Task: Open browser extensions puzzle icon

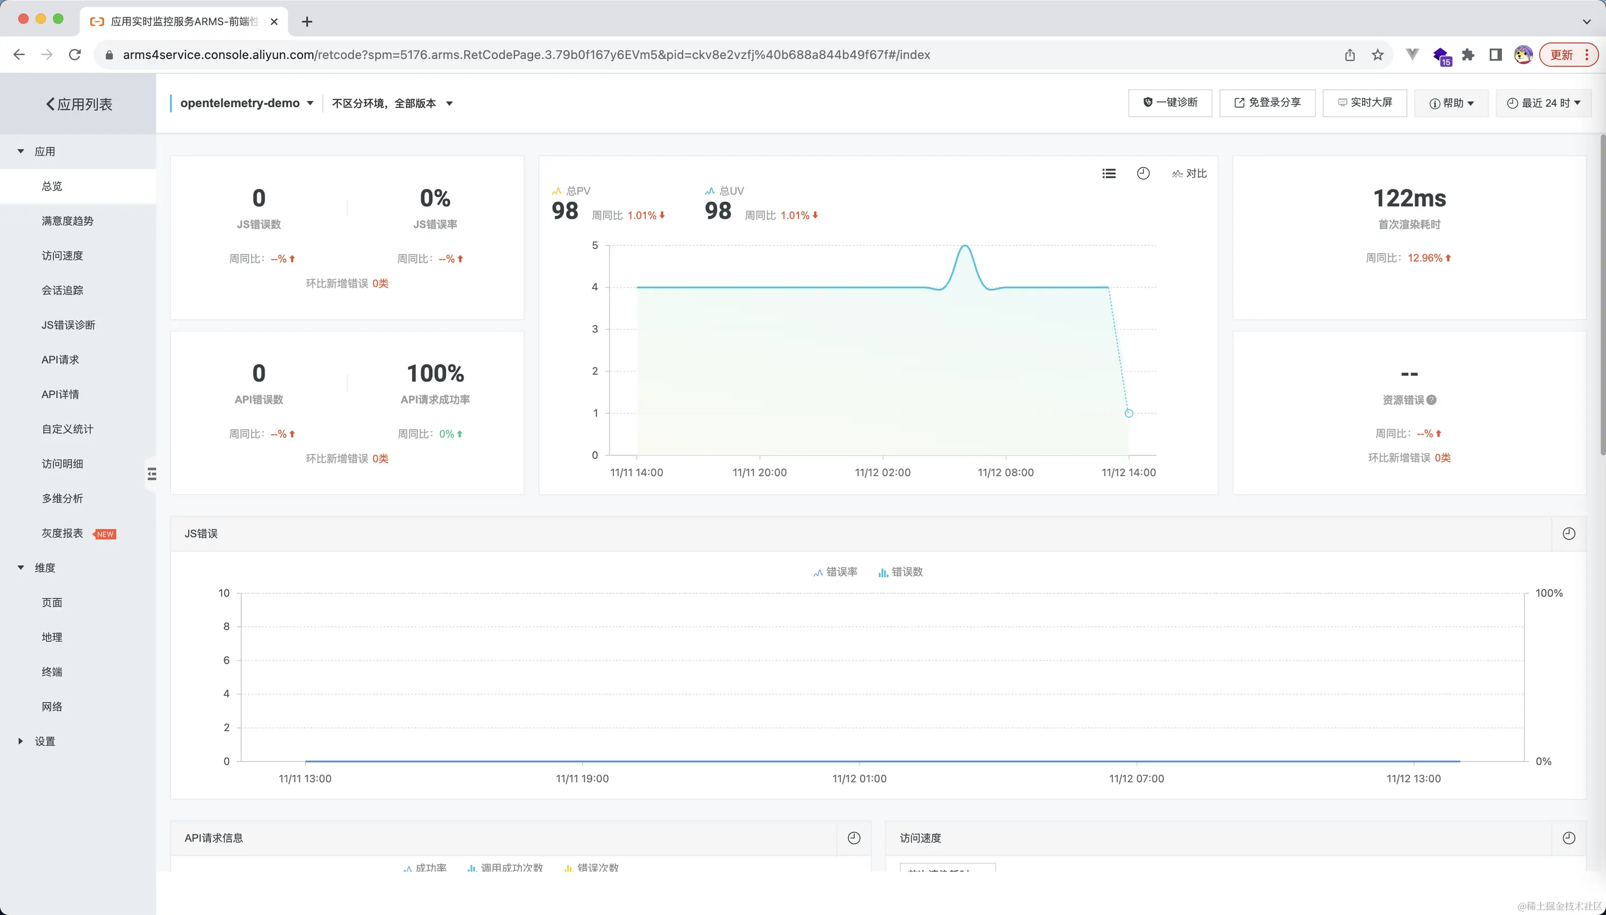Action: pos(1468,55)
